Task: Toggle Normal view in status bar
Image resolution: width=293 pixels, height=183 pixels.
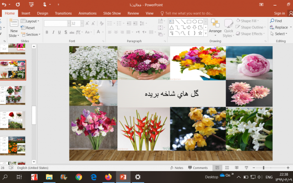Action: pyautogui.click(x=217, y=168)
